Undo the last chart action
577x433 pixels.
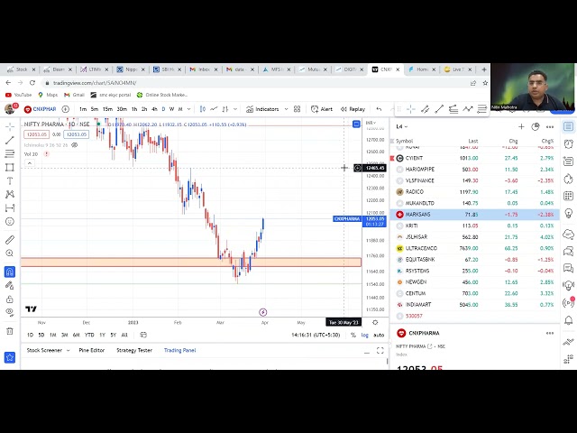point(379,109)
